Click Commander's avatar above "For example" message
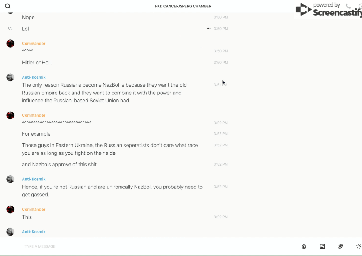This screenshot has height=256, width=362. coord(10,116)
